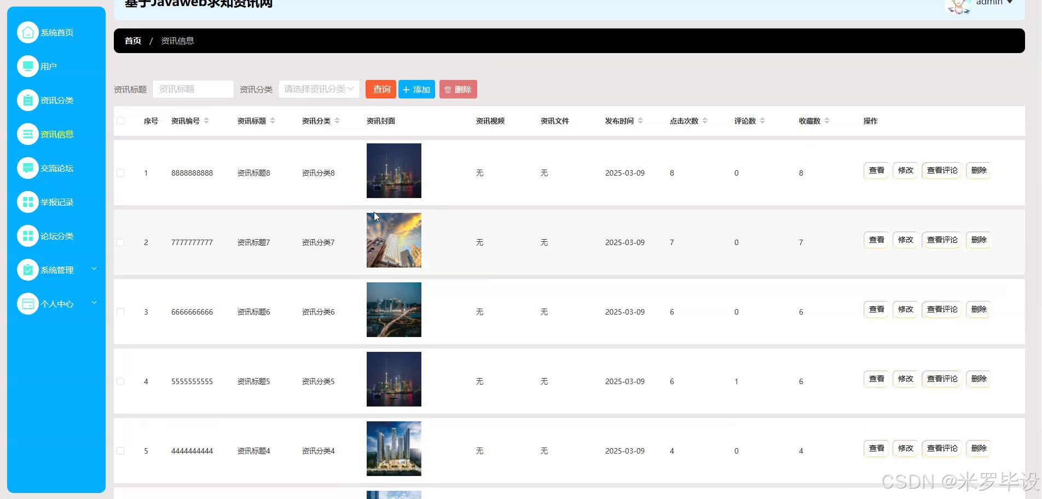Image resolution: width=1042 pixels, height=499 pixels.
Task: Check the row with 资讯标题7
Action: 120,242
